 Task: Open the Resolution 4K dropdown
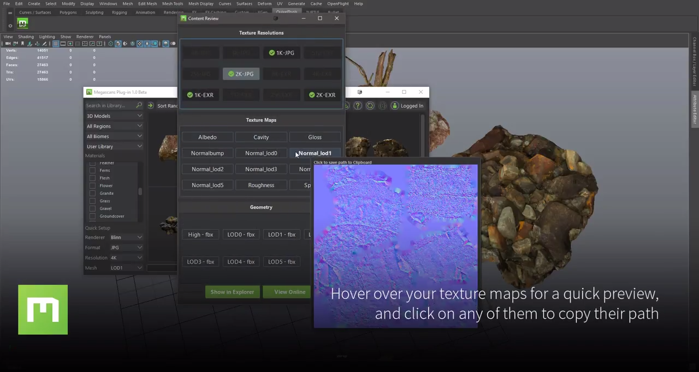(x=126, y=257)
